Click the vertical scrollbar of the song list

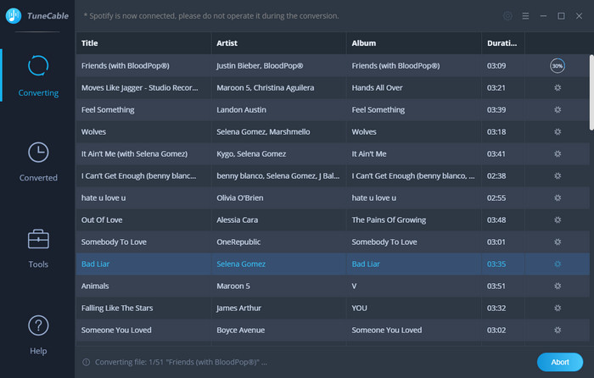coord(591,92)
